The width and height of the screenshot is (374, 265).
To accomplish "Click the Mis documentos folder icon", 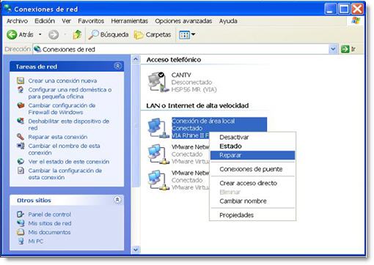I will 21,232.
